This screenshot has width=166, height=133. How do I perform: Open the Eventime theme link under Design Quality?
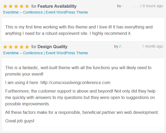pos(45,53)
